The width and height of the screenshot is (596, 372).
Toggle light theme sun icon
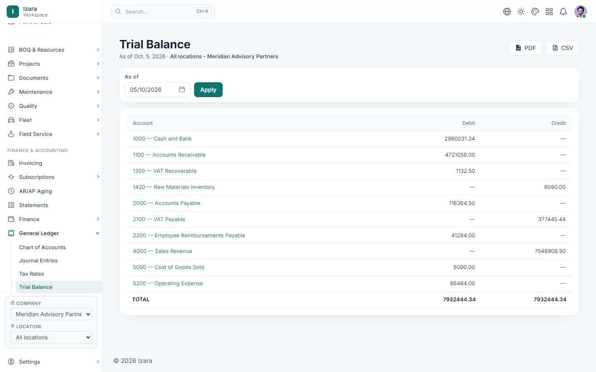coord(521,12)
